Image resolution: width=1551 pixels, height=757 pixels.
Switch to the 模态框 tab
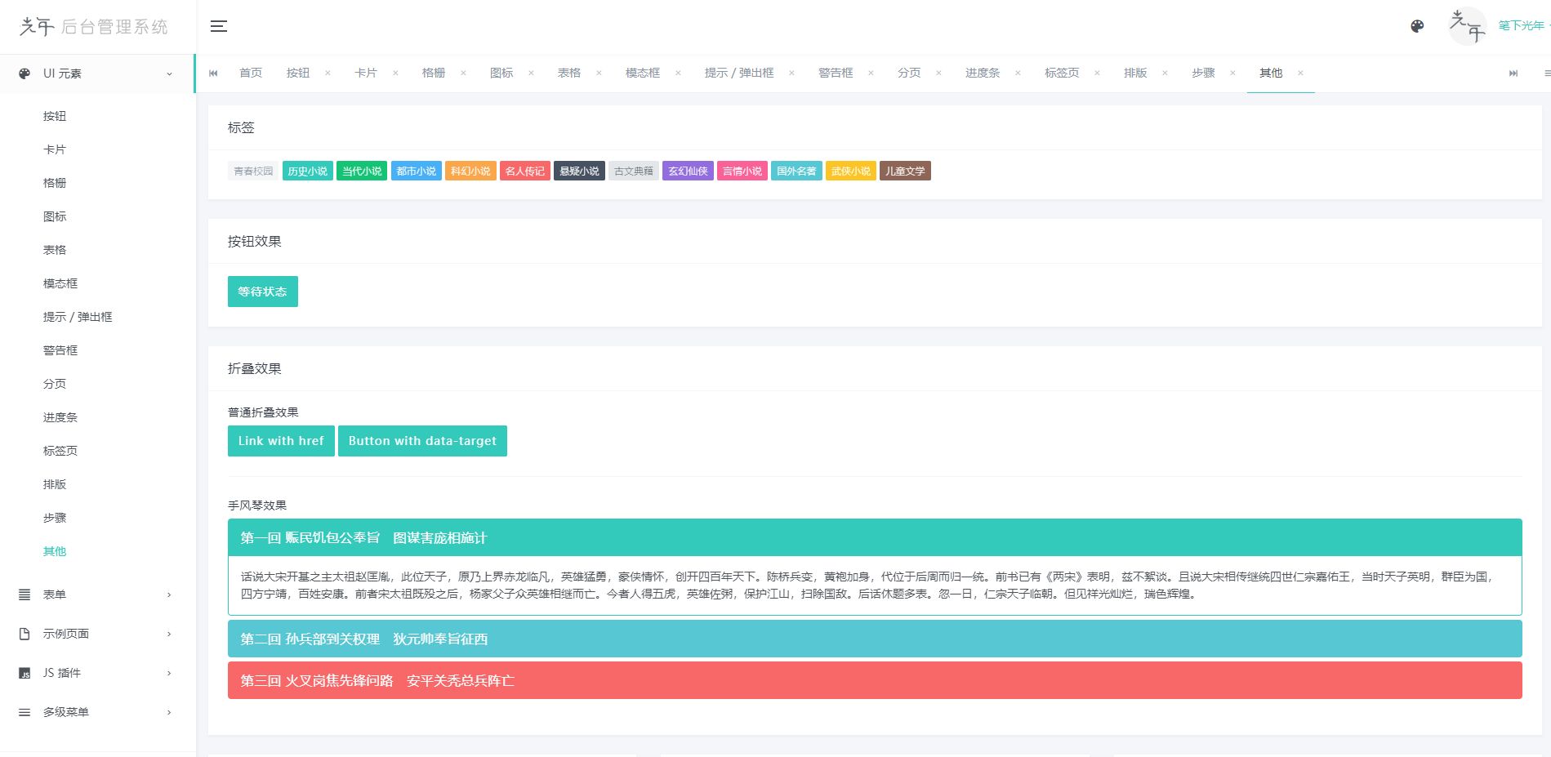[x=643, y=73]
